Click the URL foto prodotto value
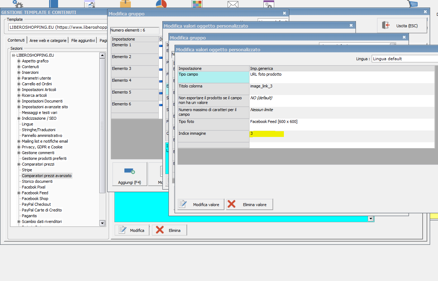Image resolution: width=438 pixels, height=281 pixels. coord(266,74)
